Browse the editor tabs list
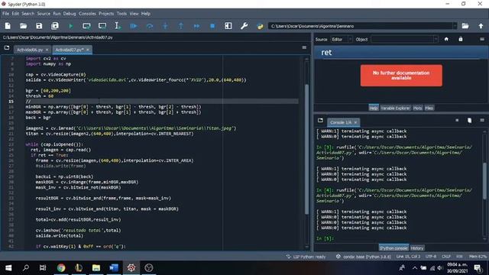Image resolution: width=489 pixels, height=275 pixels. (7, 48)
